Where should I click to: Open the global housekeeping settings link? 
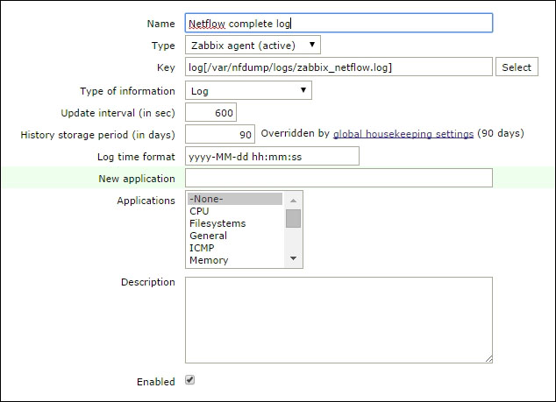(403, 134)
